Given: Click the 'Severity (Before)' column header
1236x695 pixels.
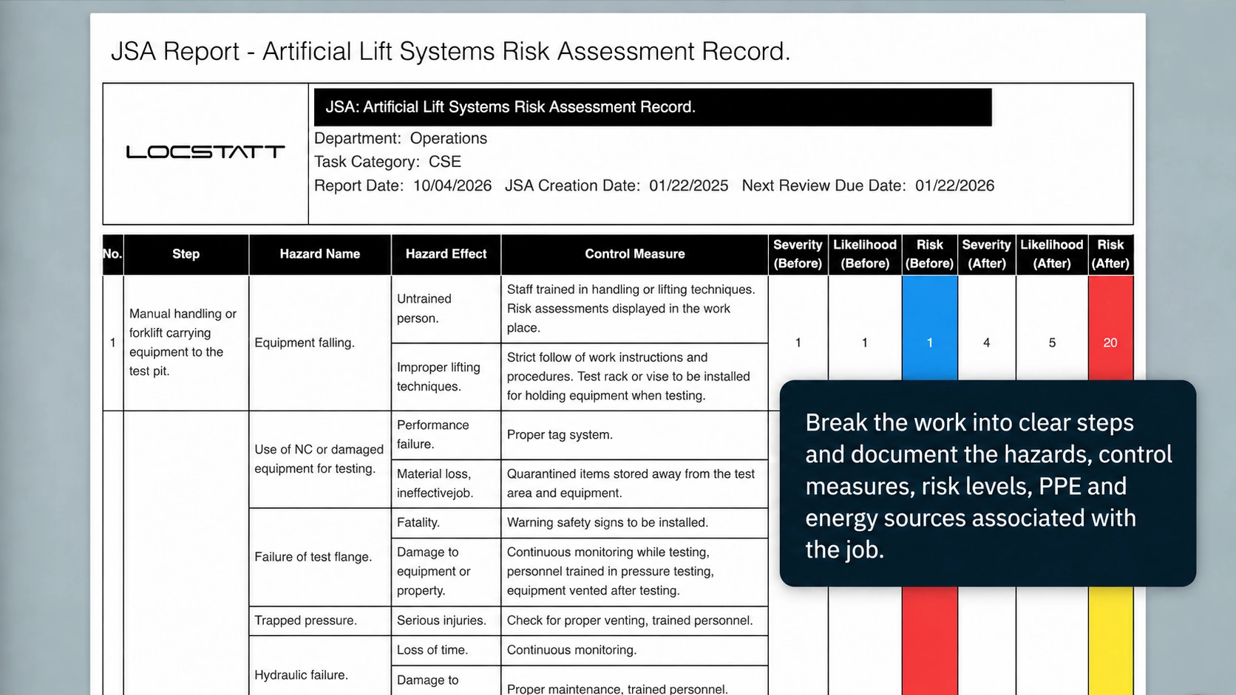Looking at the screenshot, I should tap(798, 254).
